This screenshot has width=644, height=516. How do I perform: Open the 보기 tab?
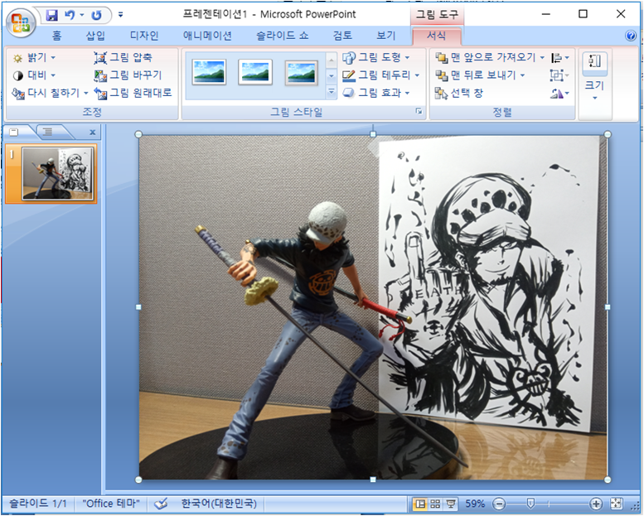coord(386,36)
